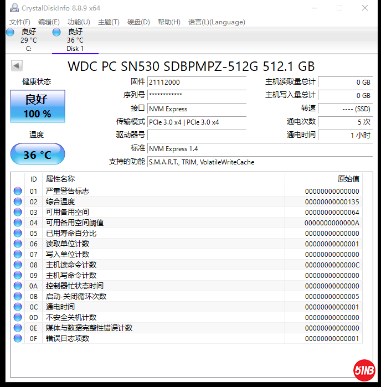Click the previous disk arrow button

17,66
